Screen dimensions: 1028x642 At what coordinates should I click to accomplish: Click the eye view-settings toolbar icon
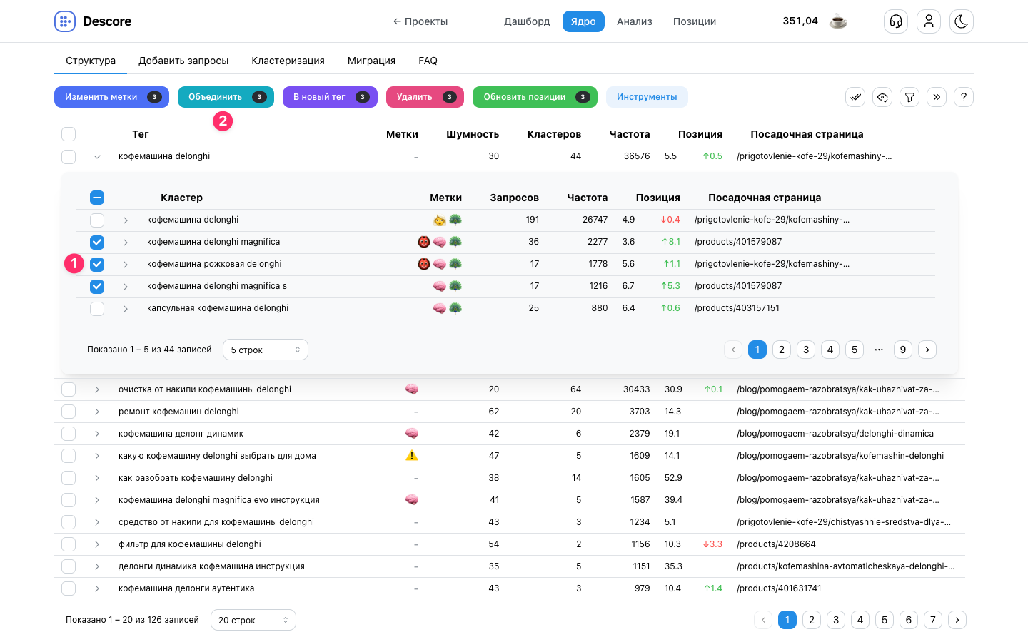coord(882,97)
